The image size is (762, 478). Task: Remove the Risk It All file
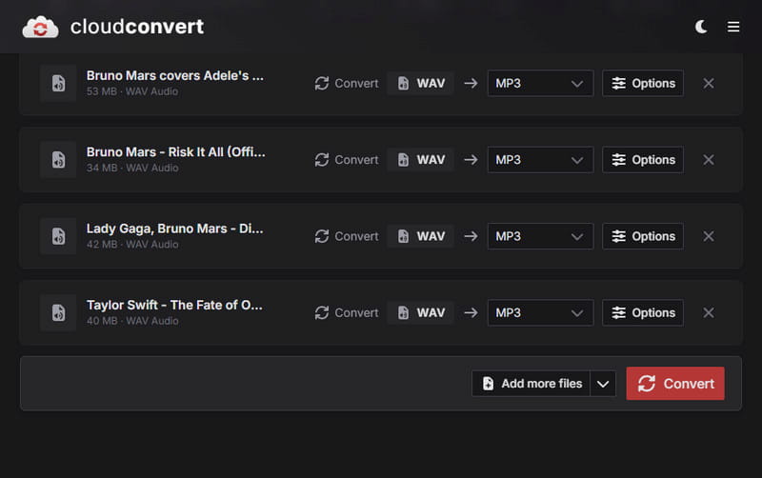[709, 159]
